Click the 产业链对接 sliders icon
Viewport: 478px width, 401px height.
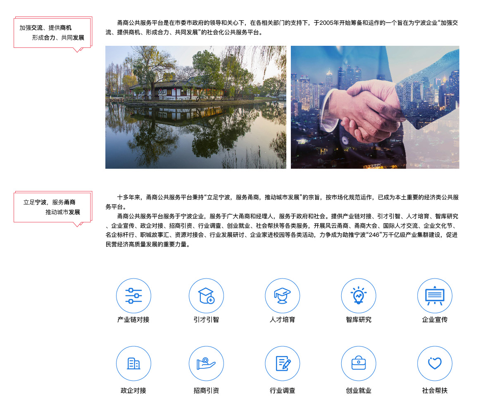click(x=133, y=296)
